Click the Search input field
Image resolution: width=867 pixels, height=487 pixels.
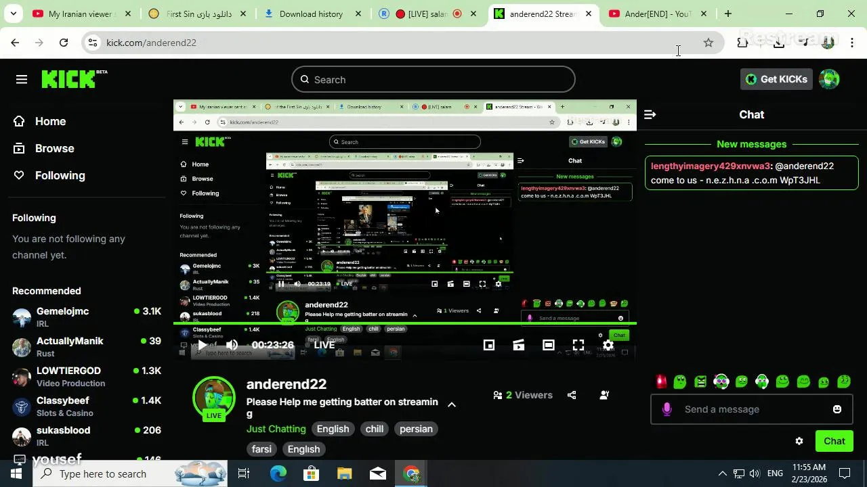[x=433, y=80]
